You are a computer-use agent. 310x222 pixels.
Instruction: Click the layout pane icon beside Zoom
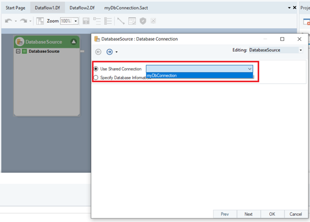(x=40, y=21)
